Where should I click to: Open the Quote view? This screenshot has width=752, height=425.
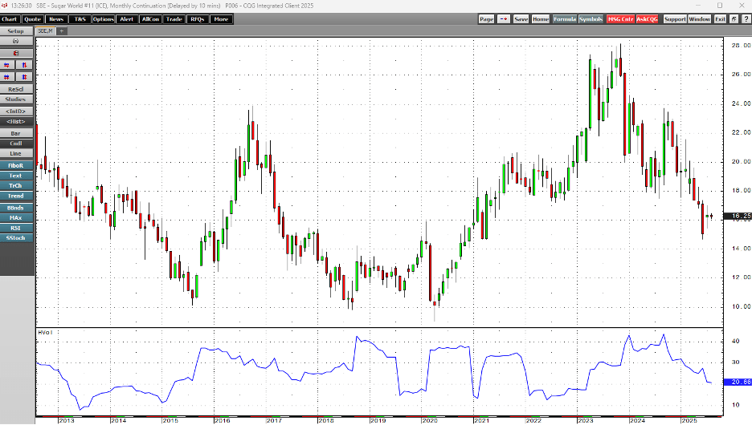[33, 18]
